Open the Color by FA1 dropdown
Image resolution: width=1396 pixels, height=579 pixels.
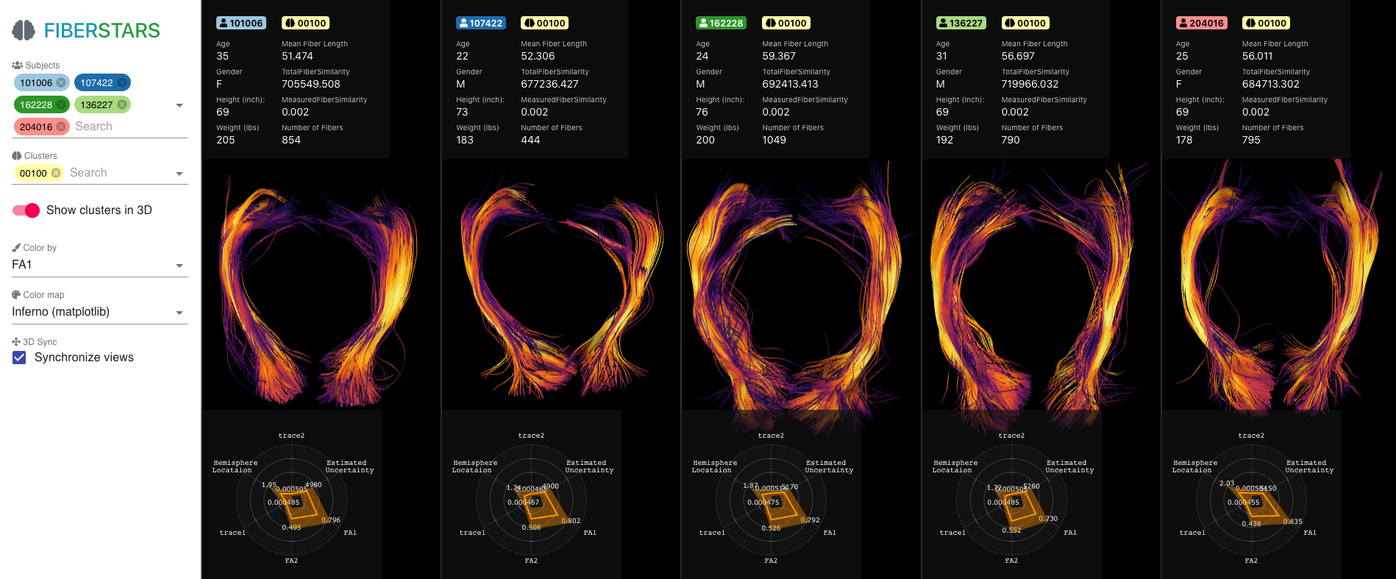100,265
